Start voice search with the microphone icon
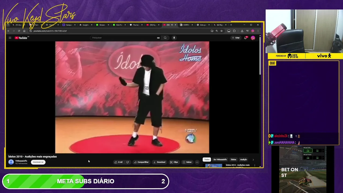The height and width of the screenshot is (193, 343). [174, 38]
